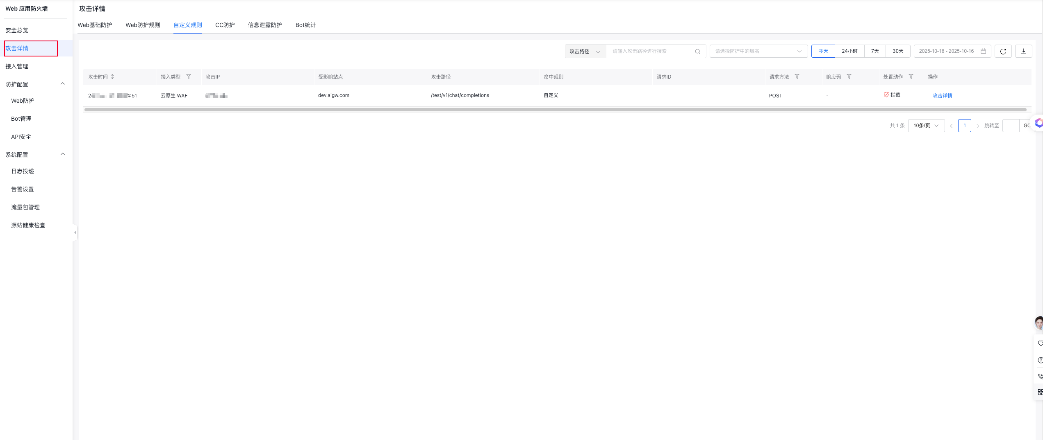Filter by 响应码 column funnel icon
1043x440 pixels.
point(849,77)
